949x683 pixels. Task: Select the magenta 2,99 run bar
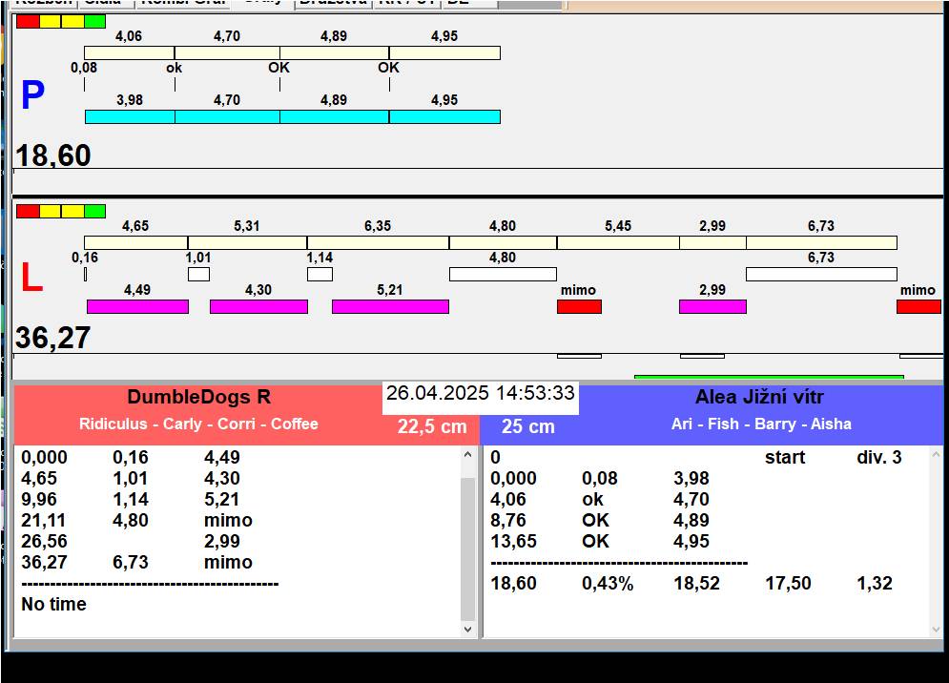[712, 306]
